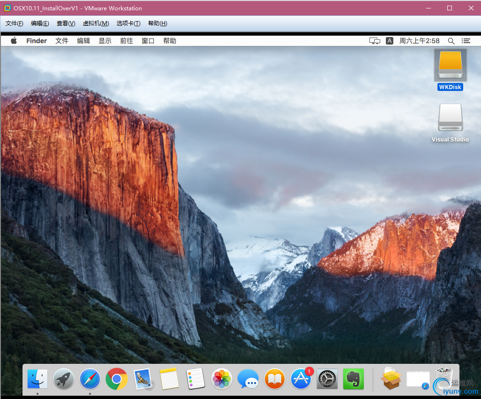Open Finder from the Dock
Screen dimensions: 481x399
click(38, 379)
